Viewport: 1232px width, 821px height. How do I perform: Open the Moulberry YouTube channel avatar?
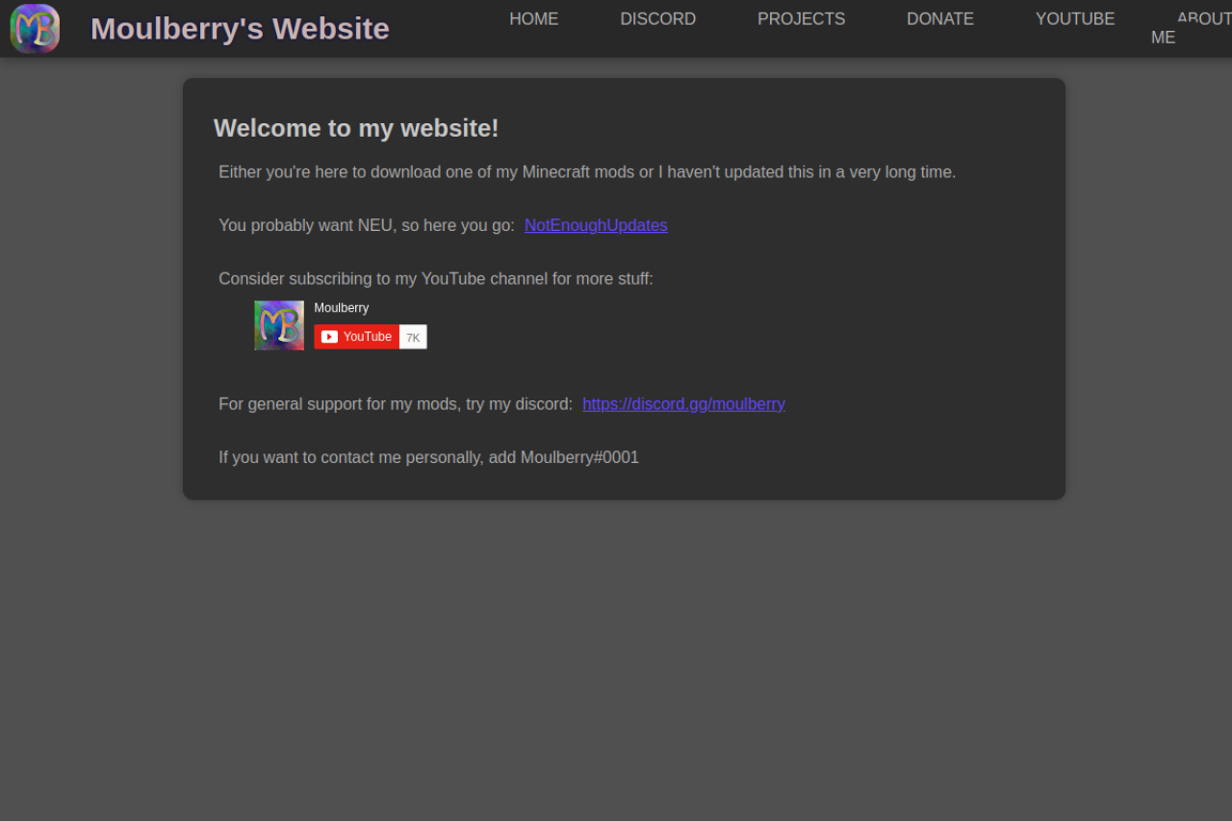pos(279,325)
